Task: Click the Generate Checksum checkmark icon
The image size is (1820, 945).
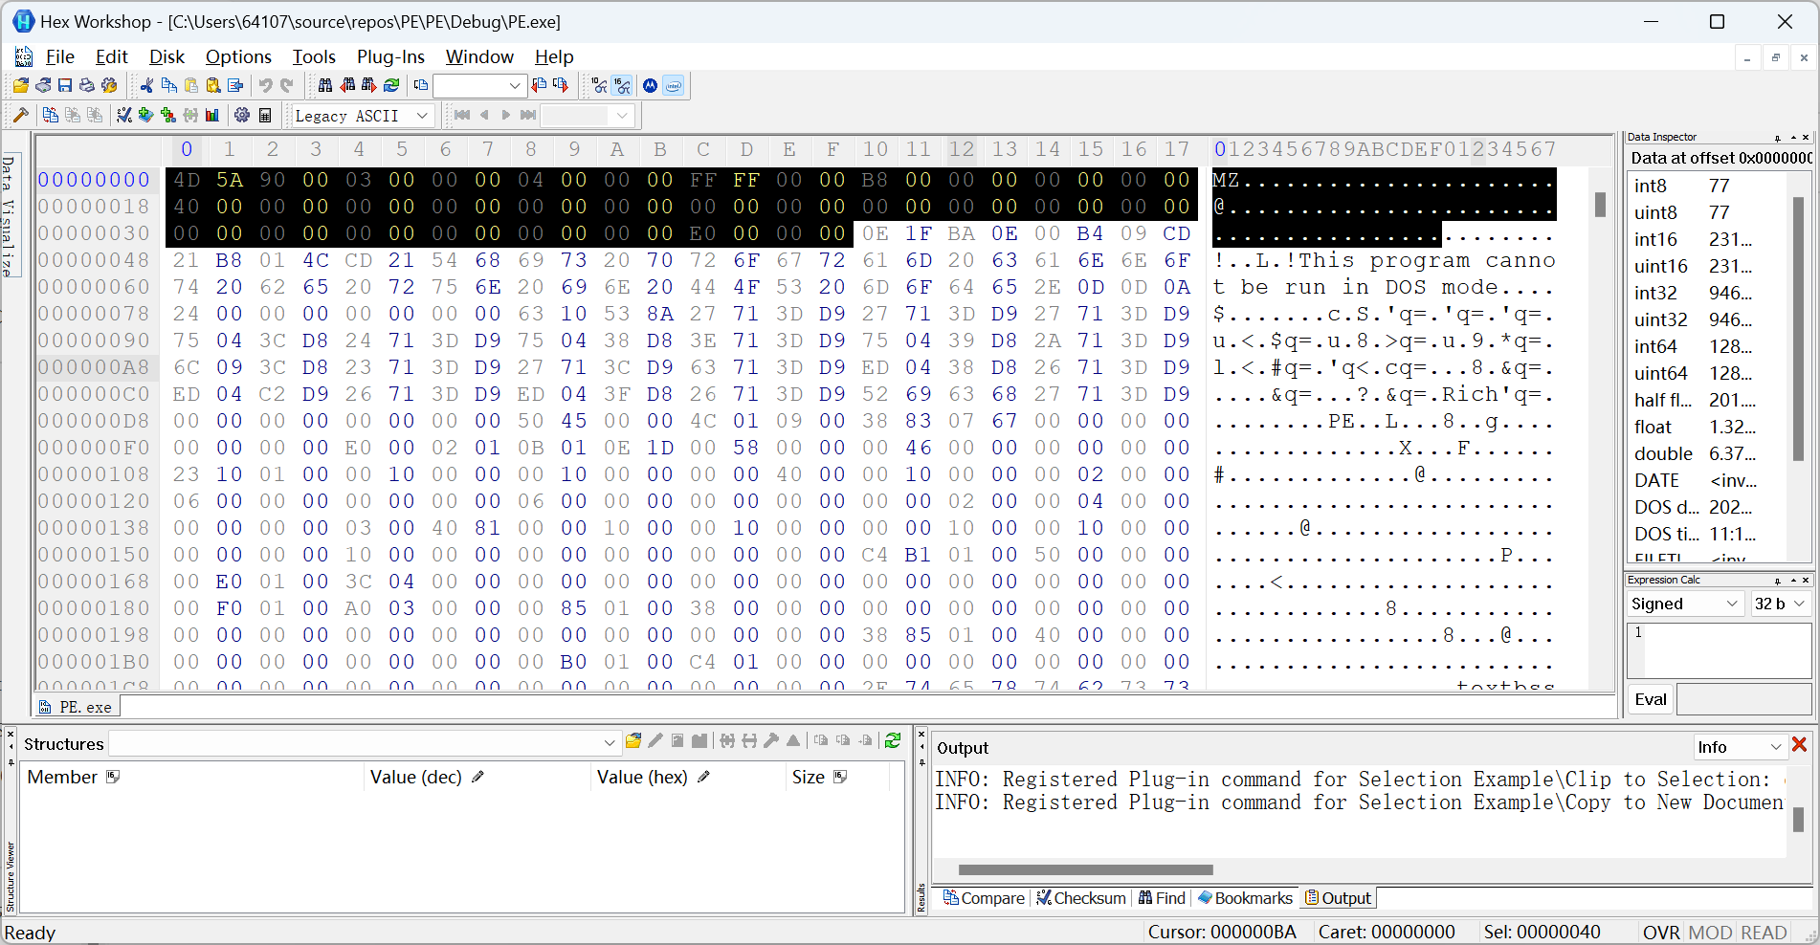Action: click(124, 116)
